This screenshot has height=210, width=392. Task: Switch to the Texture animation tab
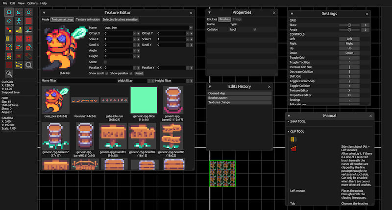[88, 19]
